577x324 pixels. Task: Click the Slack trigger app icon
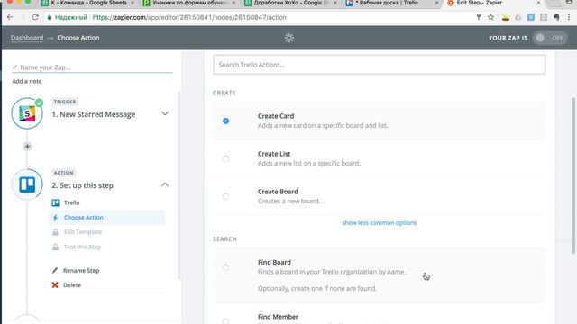tap(27, 113)
